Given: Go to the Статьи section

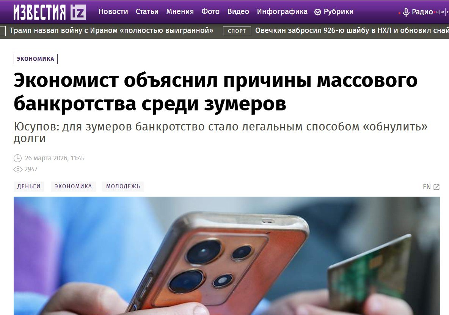Looking at the screenshot, I should pyautogui.click(x=147, y=12).
